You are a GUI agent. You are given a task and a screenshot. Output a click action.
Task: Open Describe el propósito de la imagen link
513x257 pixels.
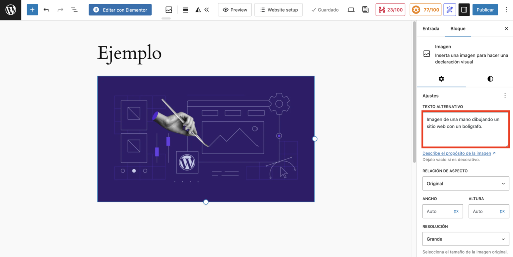click(x=459, y=153)
